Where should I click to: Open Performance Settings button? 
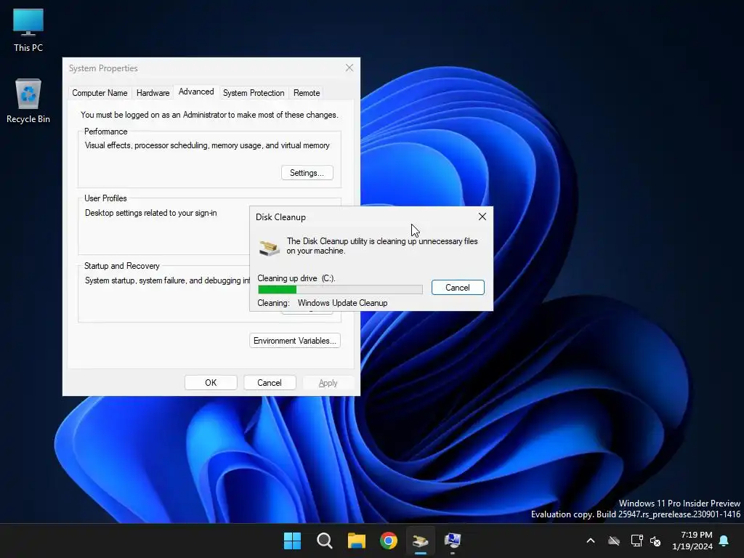(307, 173)
